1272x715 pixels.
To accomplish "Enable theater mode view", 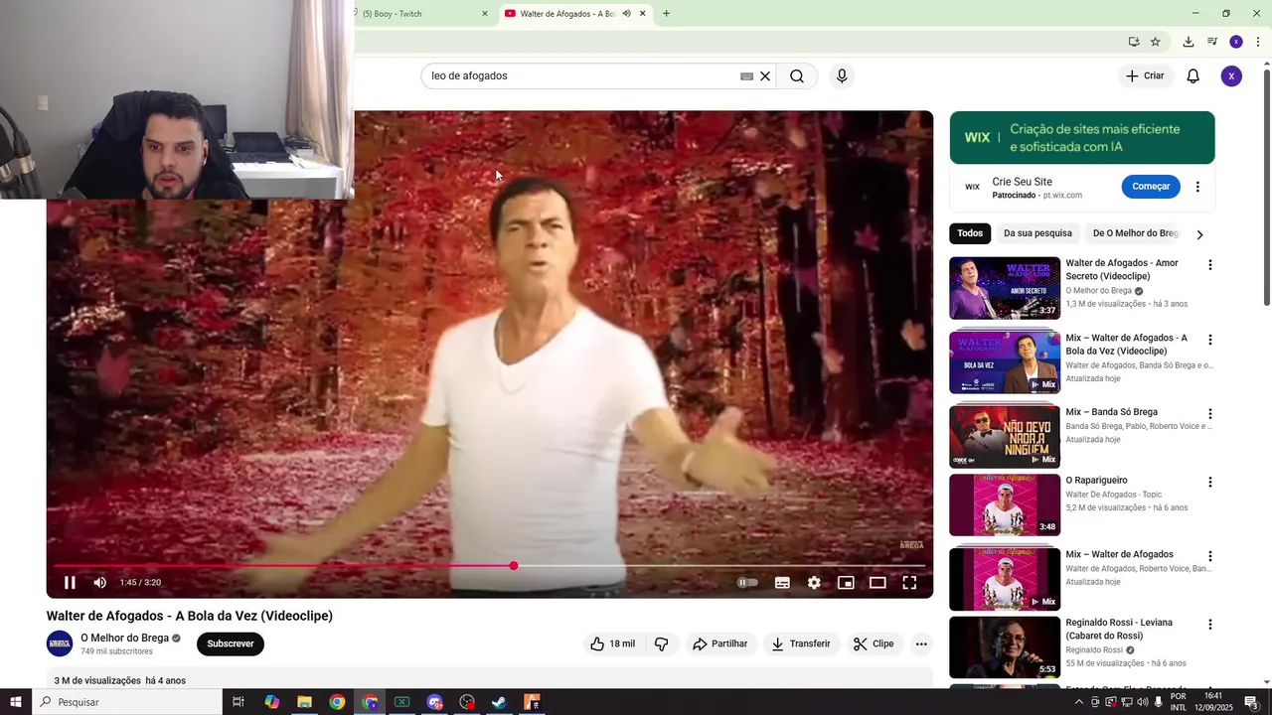I will (x=877, y=583).
